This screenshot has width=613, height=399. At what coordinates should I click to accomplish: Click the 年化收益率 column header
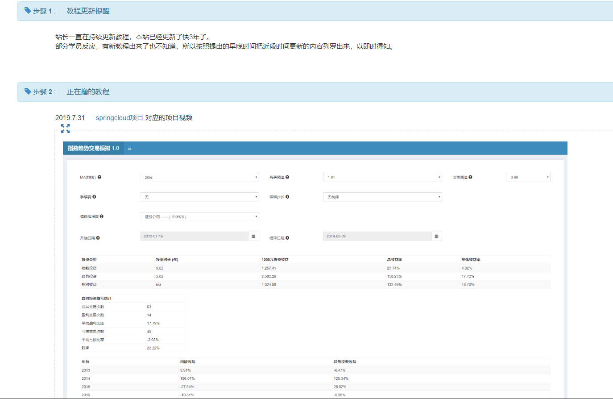tap(471, 259)
